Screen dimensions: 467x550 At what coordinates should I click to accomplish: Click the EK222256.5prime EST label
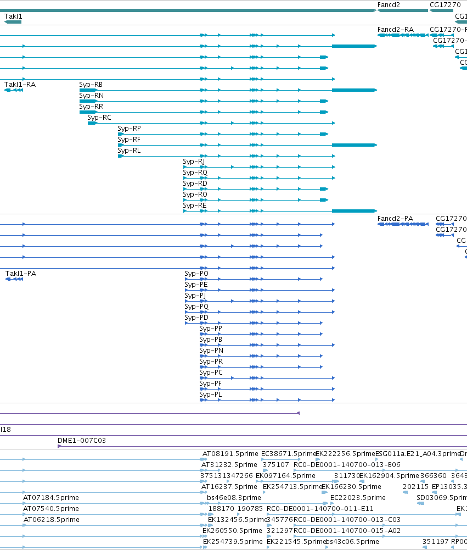345,453
